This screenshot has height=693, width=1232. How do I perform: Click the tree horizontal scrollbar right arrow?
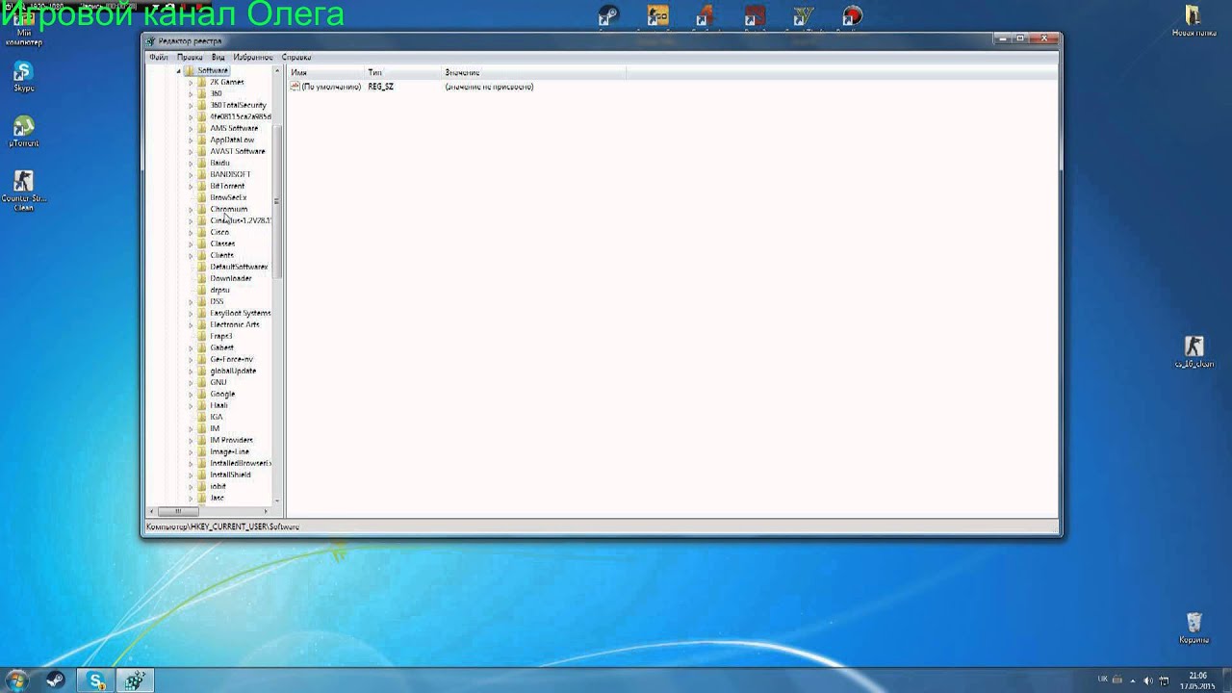268,511
